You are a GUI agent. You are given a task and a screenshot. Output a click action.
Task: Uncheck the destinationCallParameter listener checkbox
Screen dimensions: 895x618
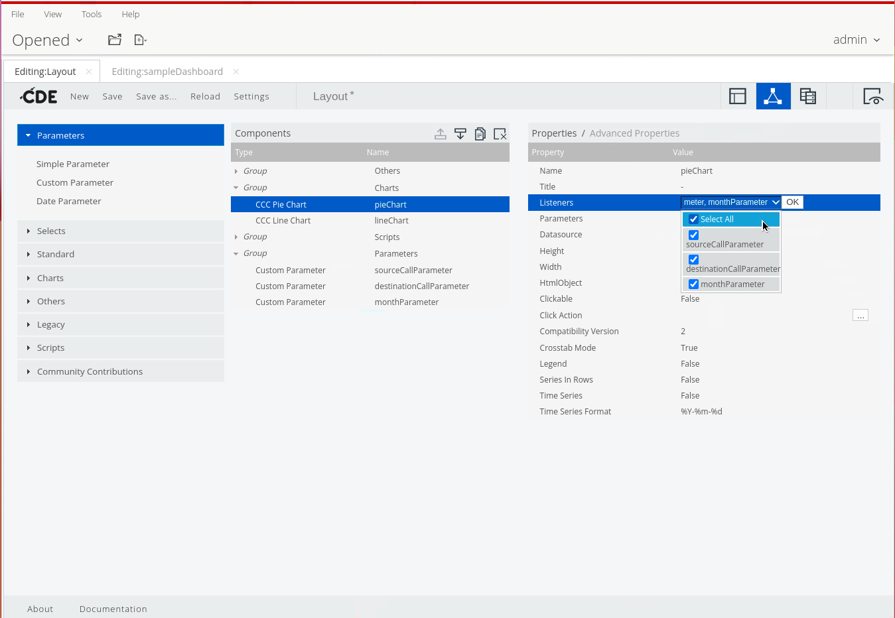pos(693,260)
